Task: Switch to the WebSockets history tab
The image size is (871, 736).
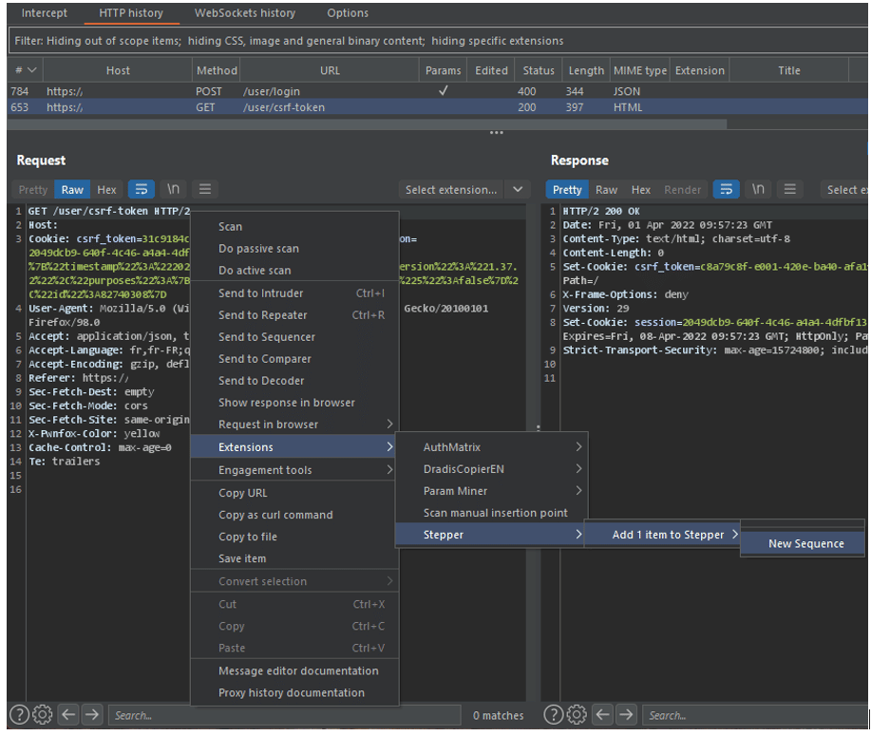Action: tap(245, 13)
